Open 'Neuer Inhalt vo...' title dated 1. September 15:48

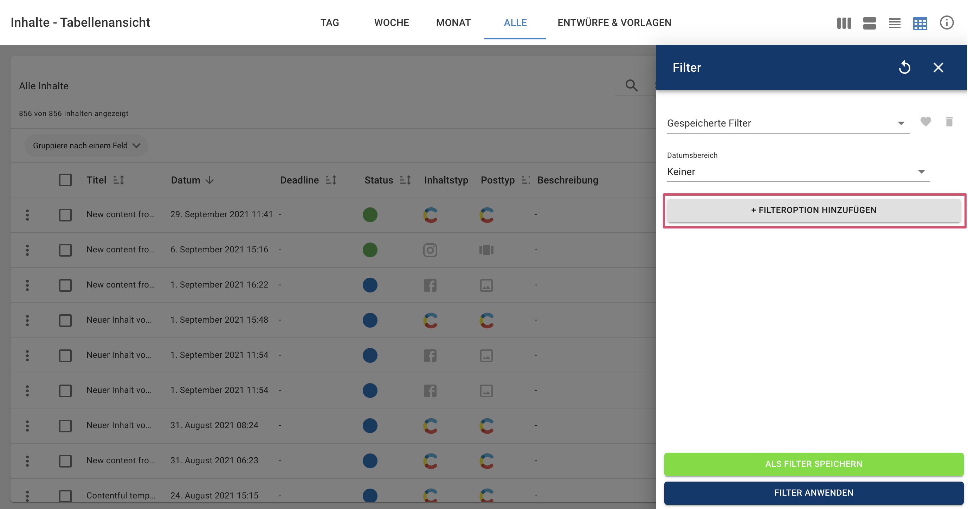[x=119, y=320]
